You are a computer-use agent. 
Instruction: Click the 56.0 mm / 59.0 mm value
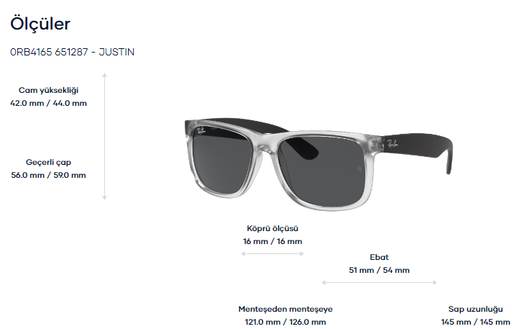point(48,175)
